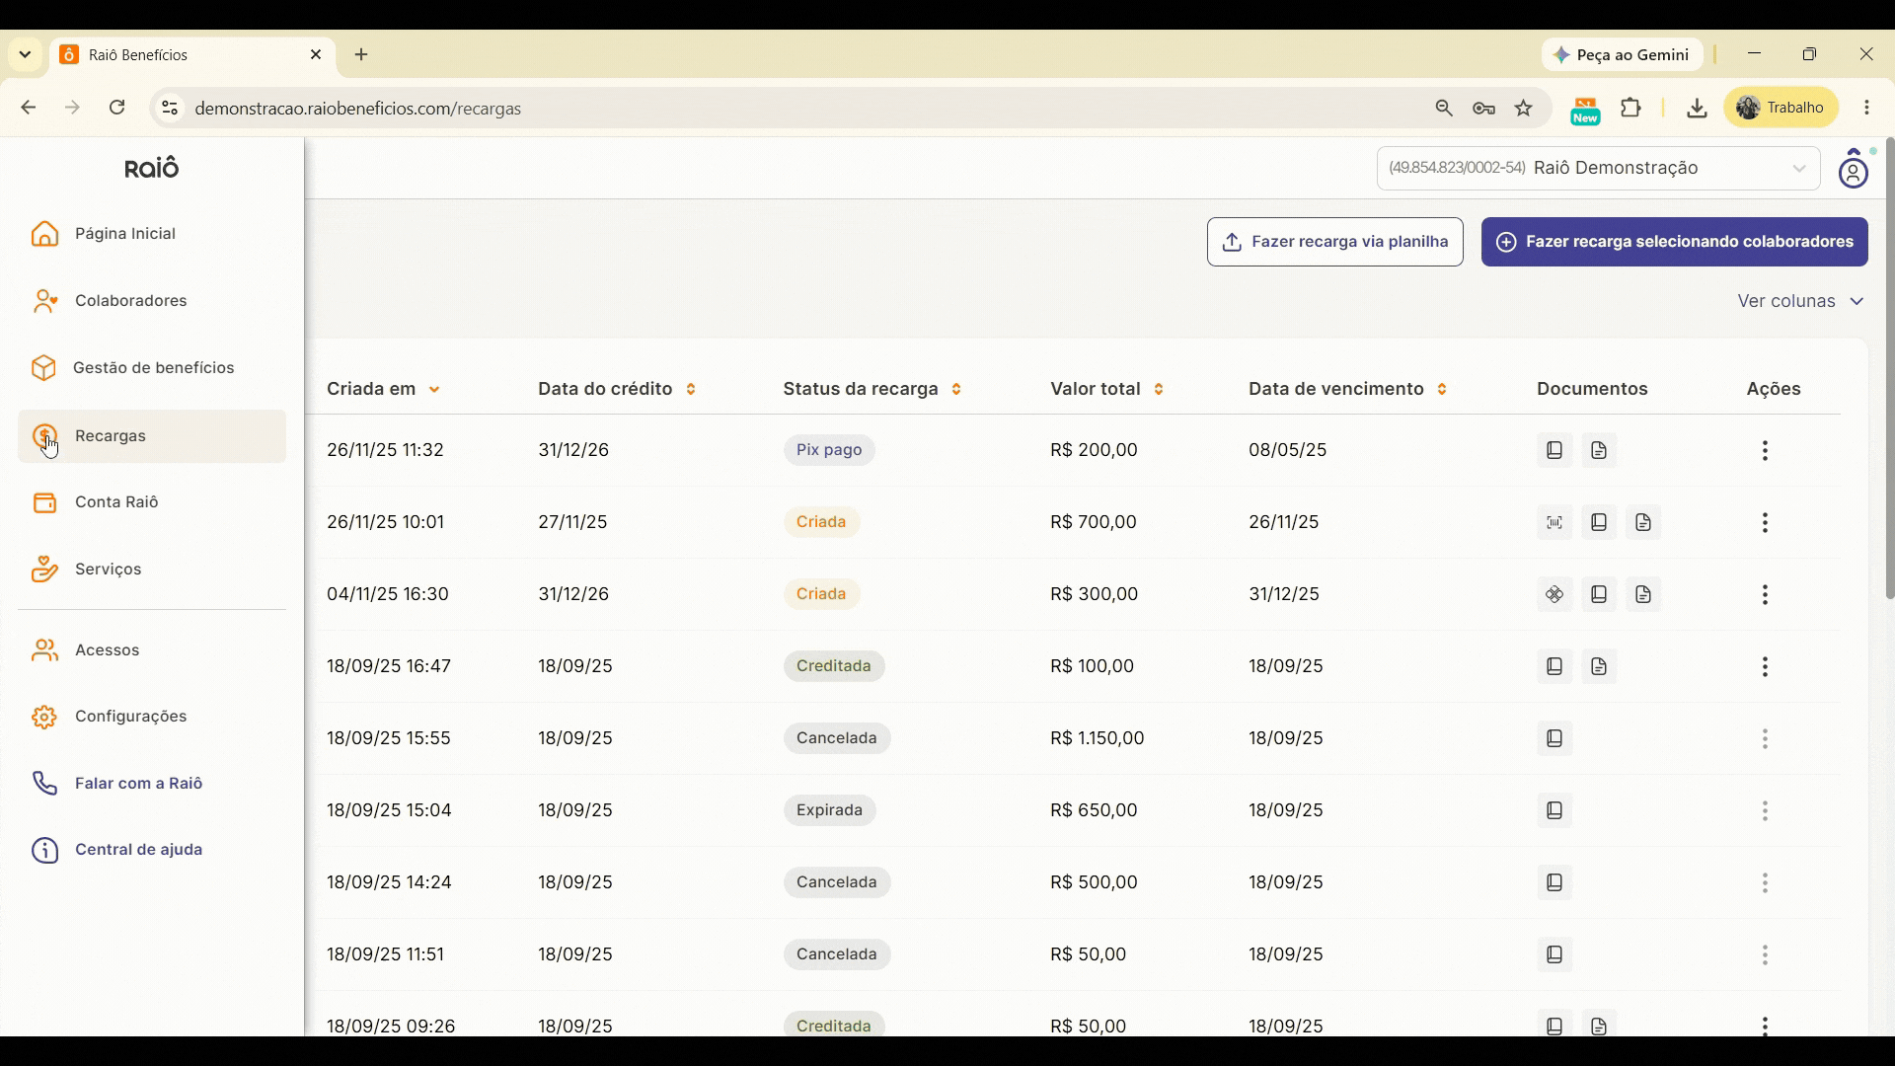1895x1066 pixels.
Task: Sort by Data do crédito column
Action: click(617, 389)
